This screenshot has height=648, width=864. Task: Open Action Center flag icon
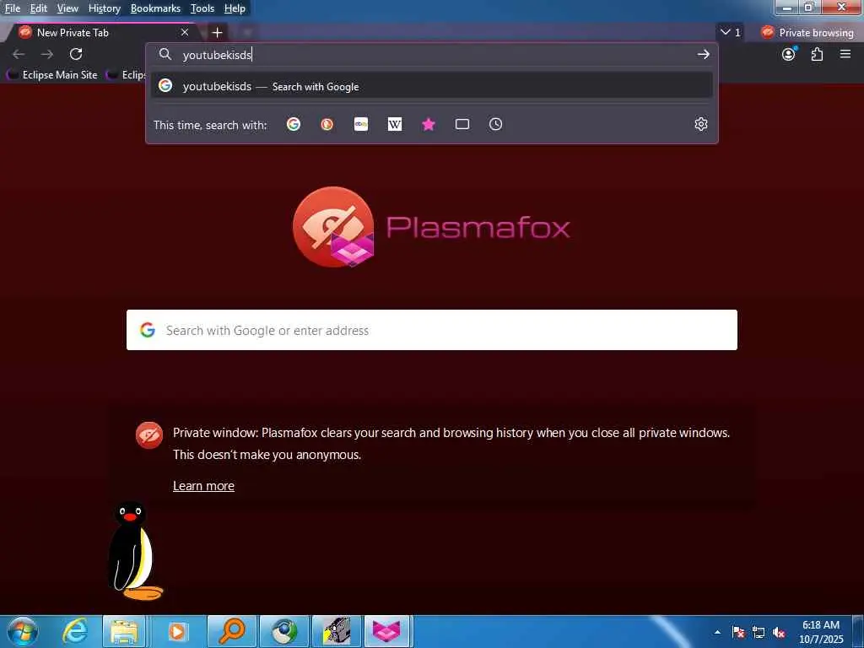click(738, 632)
